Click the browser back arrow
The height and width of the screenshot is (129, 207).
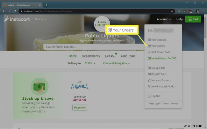(x=4, y=11)
